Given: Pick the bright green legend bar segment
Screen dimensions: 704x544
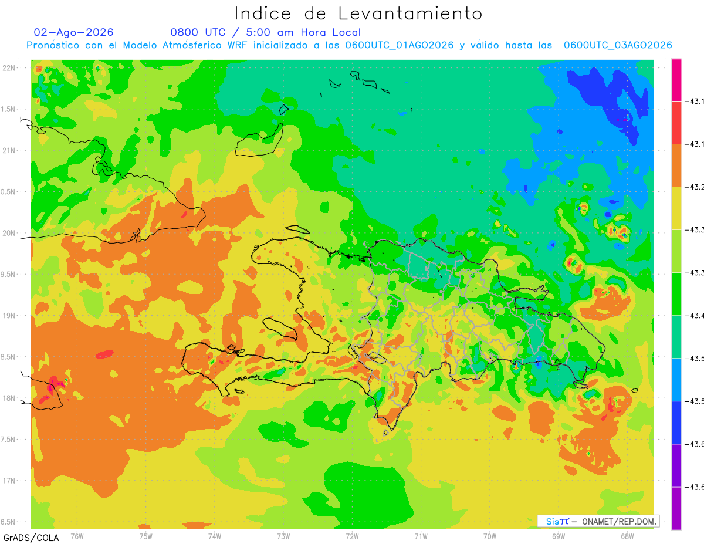Looking at the screenshot, I should pos(676,294).
